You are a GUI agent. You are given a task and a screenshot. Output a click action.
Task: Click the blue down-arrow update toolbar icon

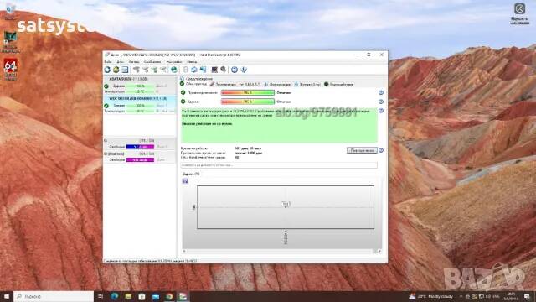244,70
